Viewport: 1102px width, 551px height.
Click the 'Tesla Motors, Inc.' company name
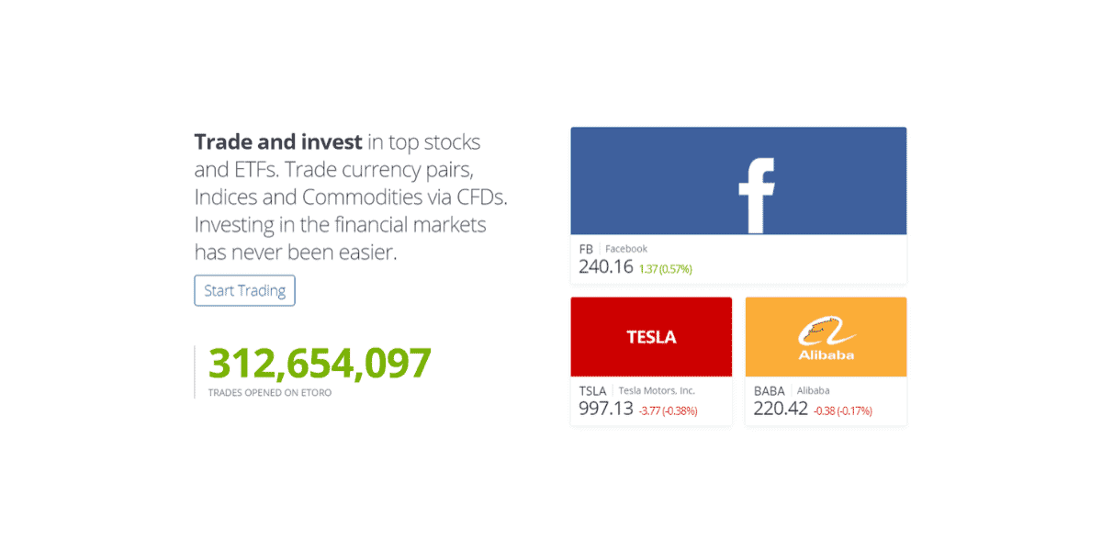pos(657,390)
